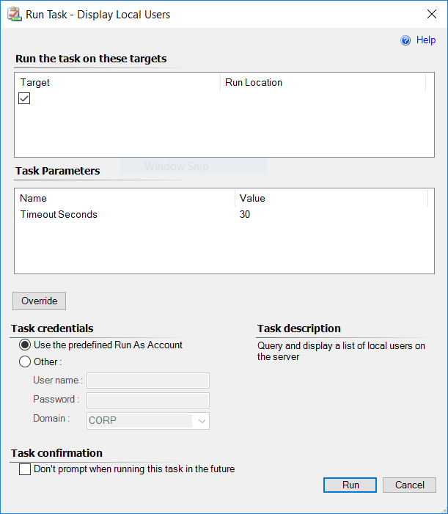The width and height of the screenshot is (448, 514).
Task: Click the User name input field
Action: coord(148,381)
